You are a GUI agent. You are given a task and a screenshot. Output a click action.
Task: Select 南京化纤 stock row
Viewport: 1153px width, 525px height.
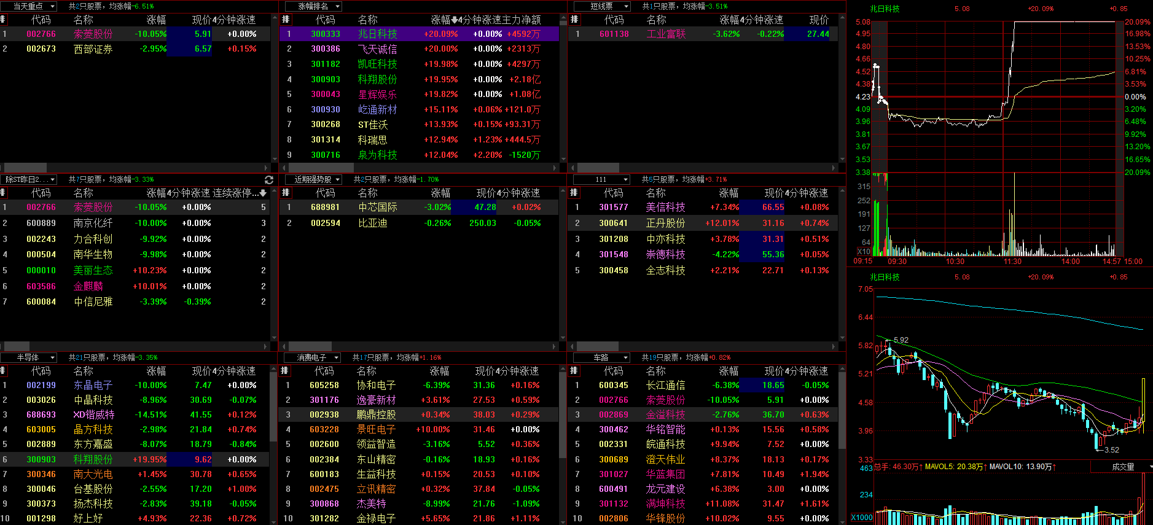tap(135, 224)
